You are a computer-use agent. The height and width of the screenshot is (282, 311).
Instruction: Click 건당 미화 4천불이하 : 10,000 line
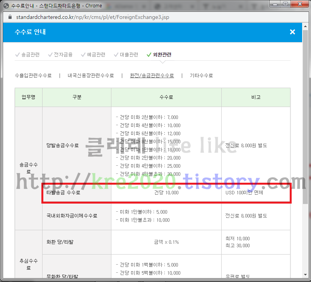pyautogui.click(x=148, y=126)
